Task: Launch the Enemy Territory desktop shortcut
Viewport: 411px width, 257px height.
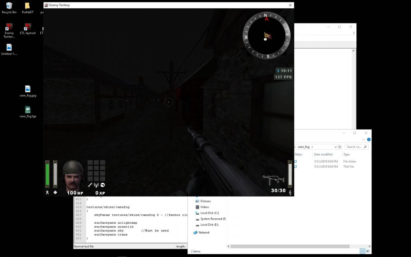Action: (x=9, y=30)
